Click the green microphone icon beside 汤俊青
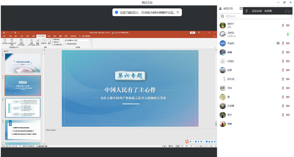The width and height of the screenshot is (294, 157). [x=288, y=34]
